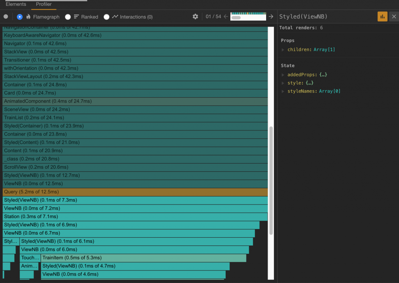
Task: Close the Styled(ViewNB) details panel
Action: click(394, 17)
